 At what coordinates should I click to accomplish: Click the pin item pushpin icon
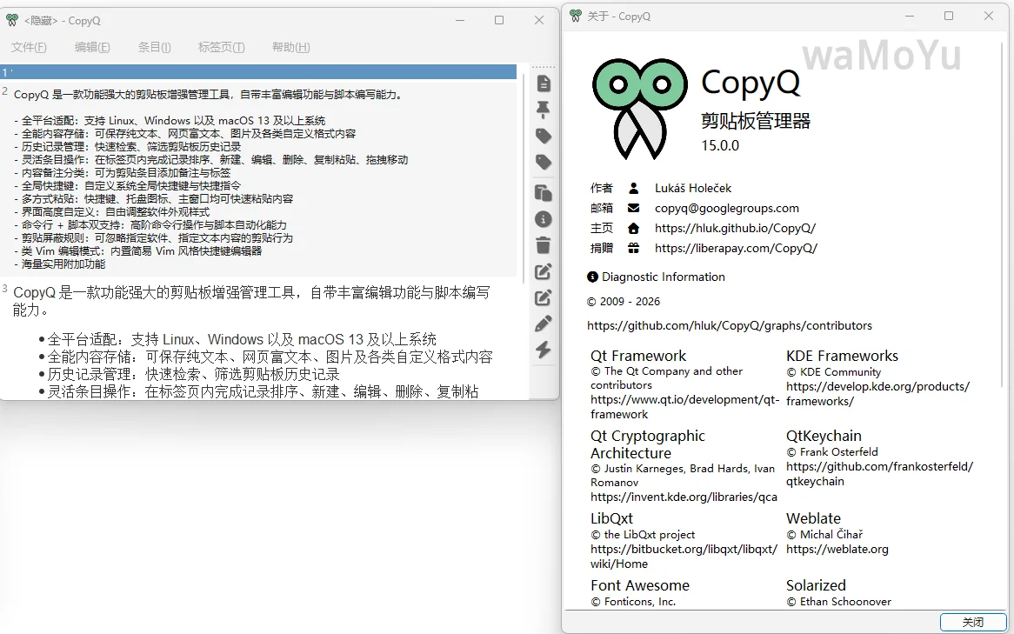(544, 110)
